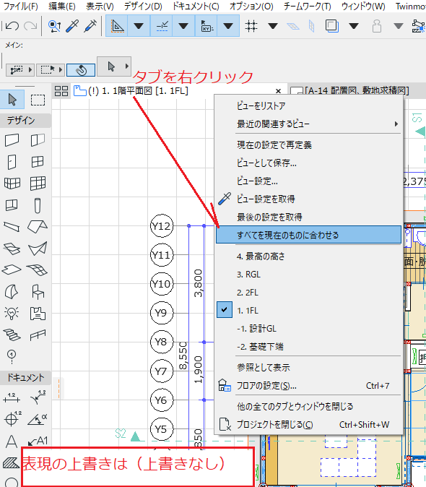Select the eyedropper pick-up parameters tool
This screenshot has width=426, height=487.
72,26
